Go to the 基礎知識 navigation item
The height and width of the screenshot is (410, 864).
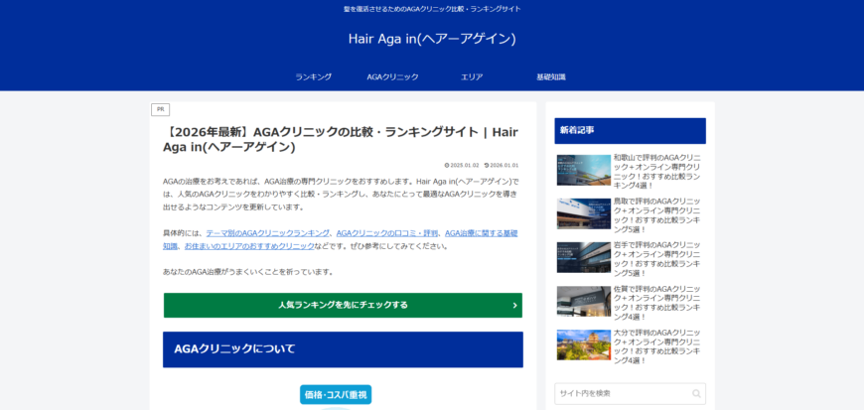[x=551, y=77]
